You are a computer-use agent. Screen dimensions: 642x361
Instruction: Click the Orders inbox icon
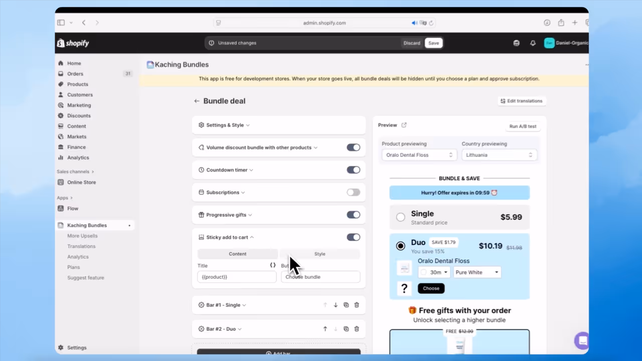coord(61,74)
